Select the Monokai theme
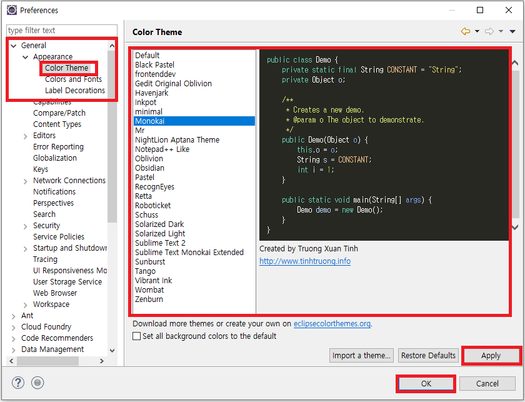The height and width of the screenshot is (402, 525). click(x=194, y=121)
